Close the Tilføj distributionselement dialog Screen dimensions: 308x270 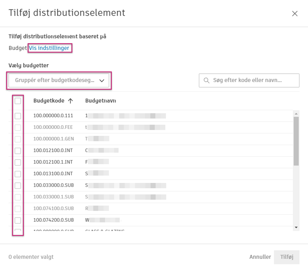(x=294, y=13)
